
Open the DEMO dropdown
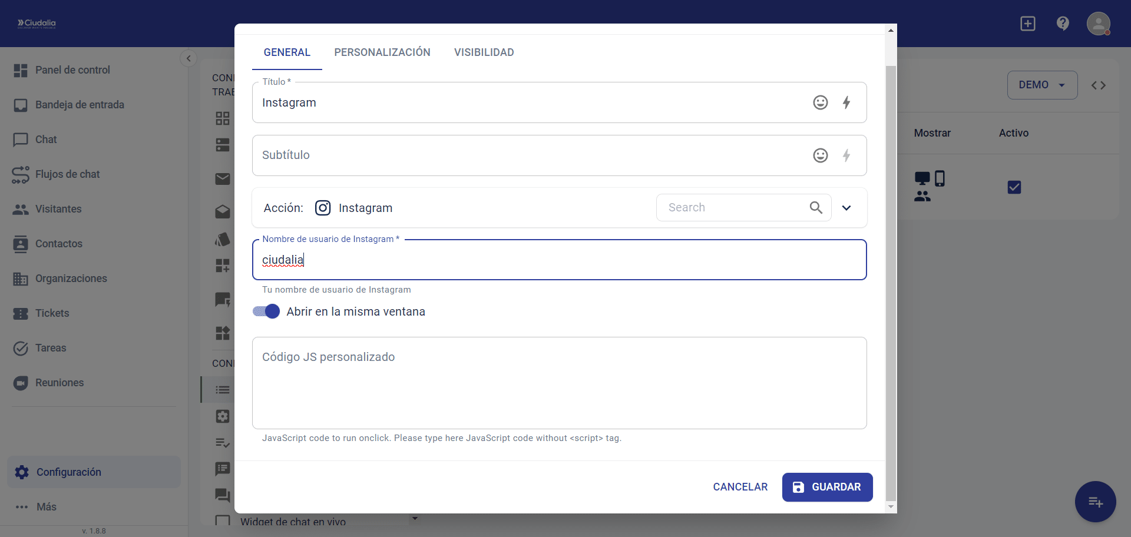coord(1041,85)
